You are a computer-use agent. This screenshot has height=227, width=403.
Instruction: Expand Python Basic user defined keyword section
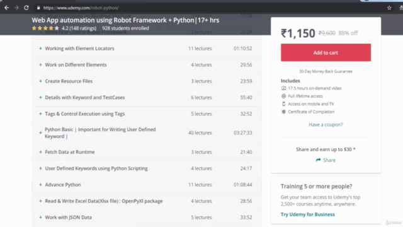[147, 133]
